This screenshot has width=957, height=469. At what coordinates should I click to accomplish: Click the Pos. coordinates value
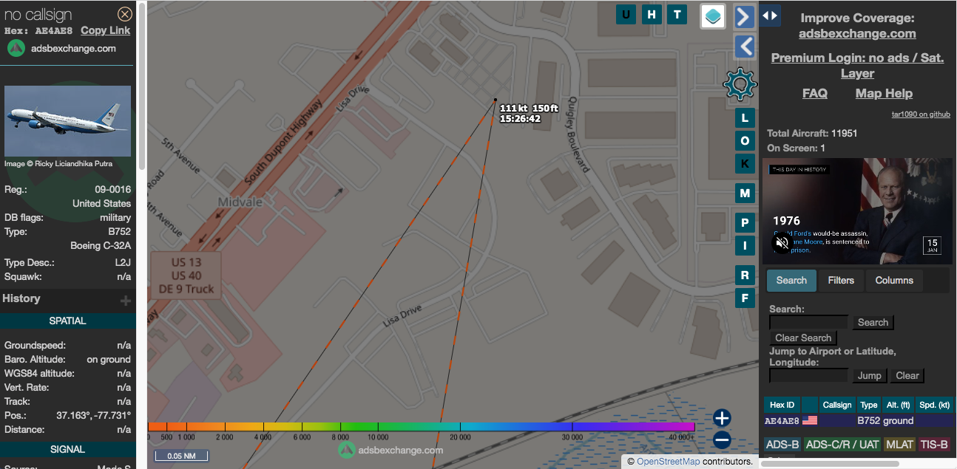tap(93, 416)
